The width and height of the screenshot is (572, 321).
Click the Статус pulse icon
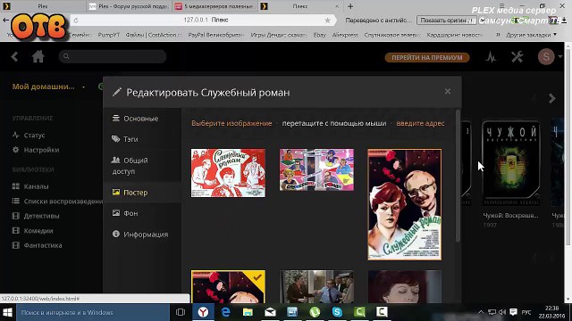[16, 135]
